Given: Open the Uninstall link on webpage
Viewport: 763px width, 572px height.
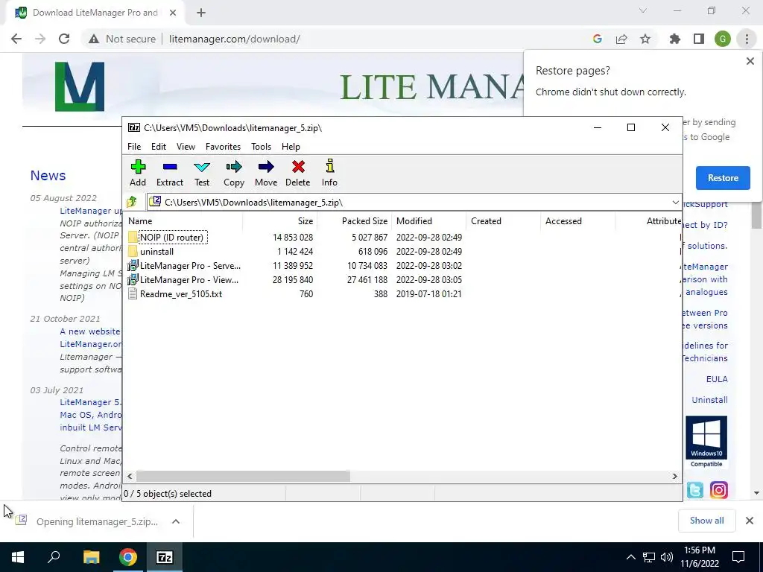Looking at the screenshot, I should (x=709, y=400).
